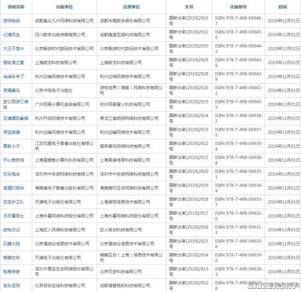Open the 寻宝英雄 game link
Viewport: 301px width, 292px height.
[x=11, y=132]
